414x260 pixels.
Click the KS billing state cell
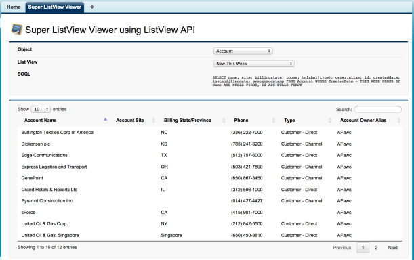(164, 144)
